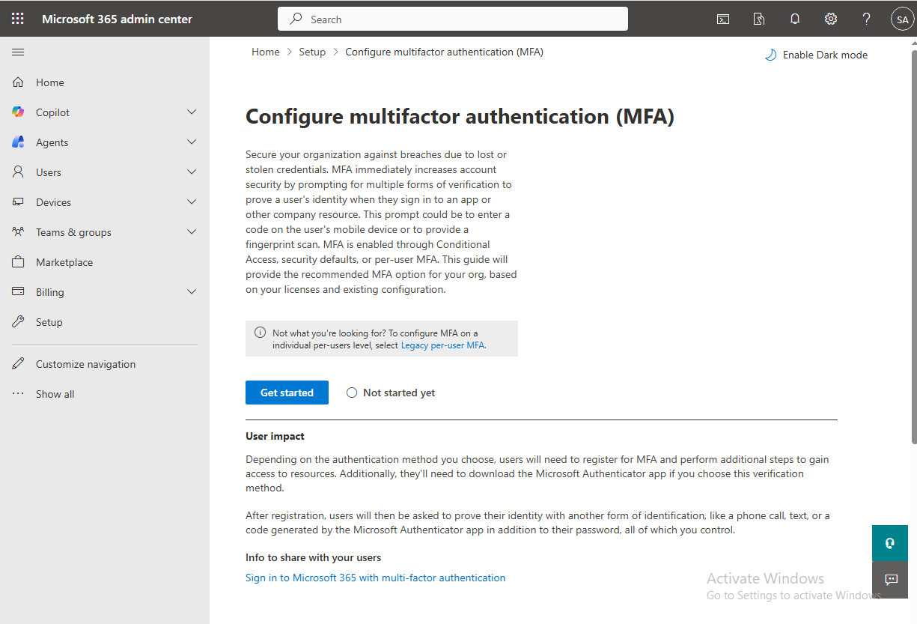Expand the Teams & groups chevron

point(192,231)
